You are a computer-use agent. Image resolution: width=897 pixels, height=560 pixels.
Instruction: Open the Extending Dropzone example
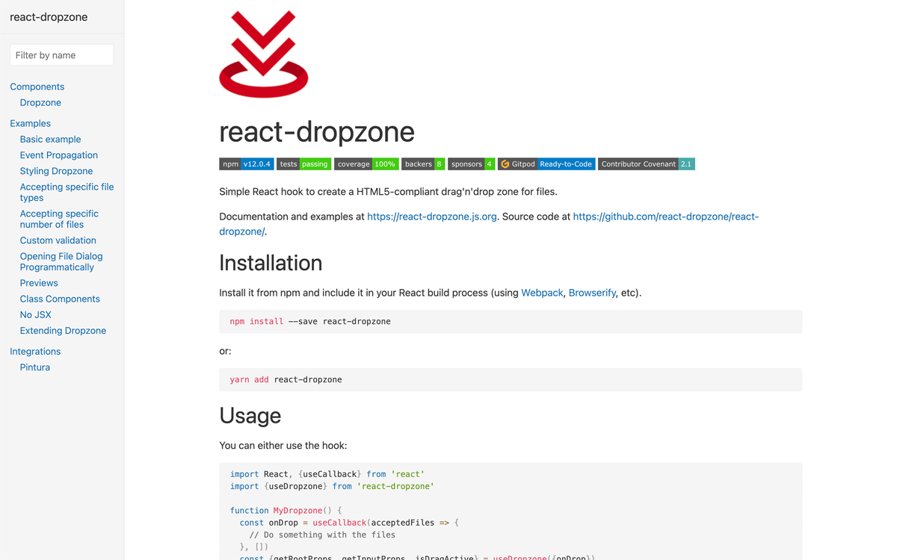coord(63,331)
